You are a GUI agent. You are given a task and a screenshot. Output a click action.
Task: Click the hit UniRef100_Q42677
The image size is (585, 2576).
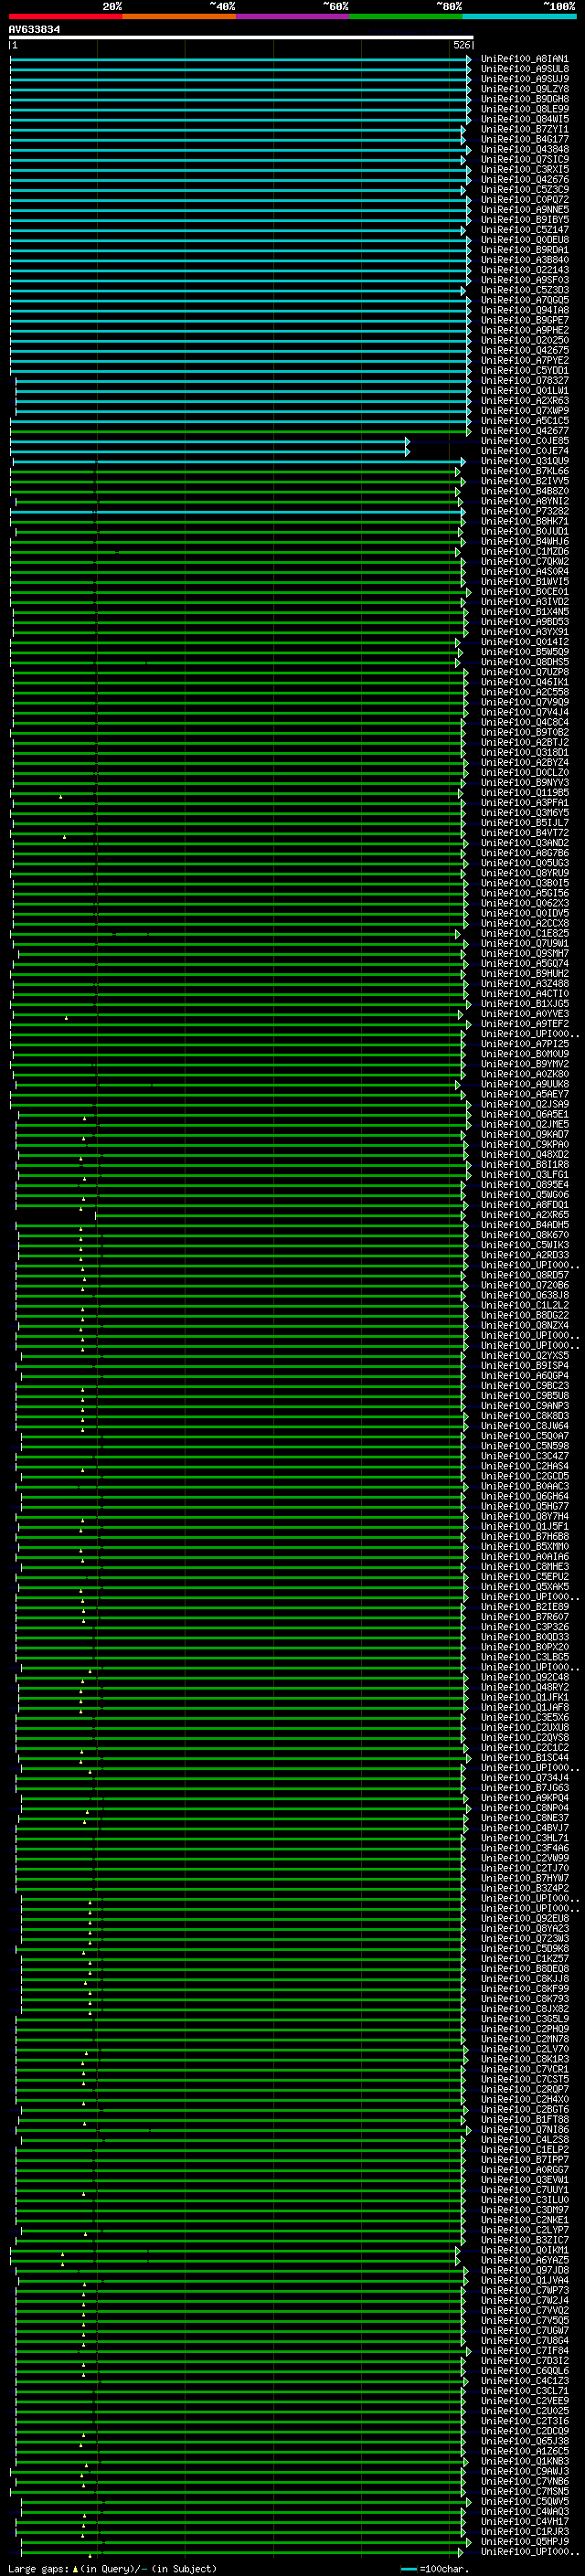[524, 431]
